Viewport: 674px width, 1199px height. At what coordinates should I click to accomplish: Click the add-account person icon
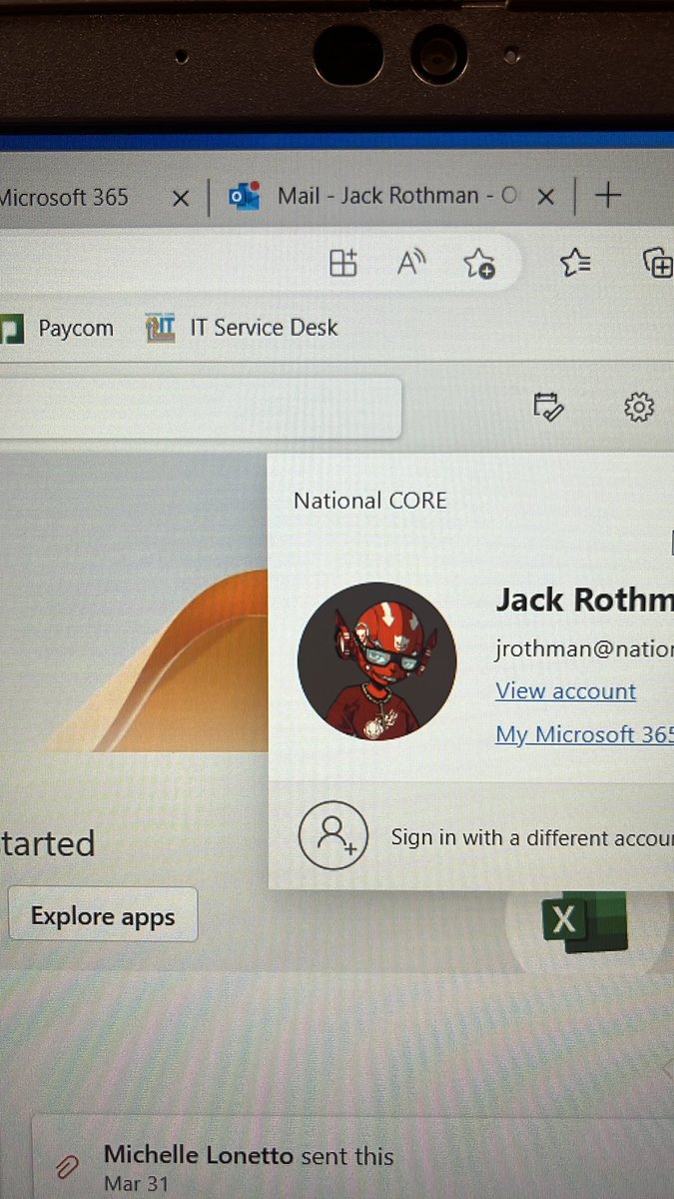[x=334, y=835]
